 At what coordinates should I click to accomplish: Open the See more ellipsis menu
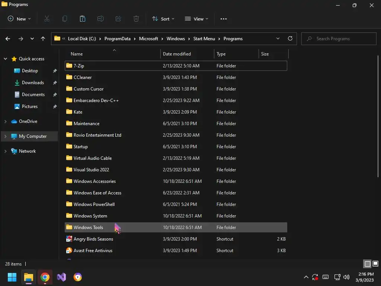click(x=224, y=19)
